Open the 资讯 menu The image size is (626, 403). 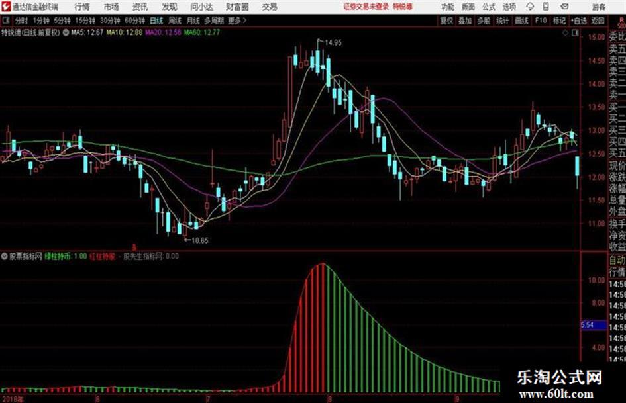click(140, 7)
